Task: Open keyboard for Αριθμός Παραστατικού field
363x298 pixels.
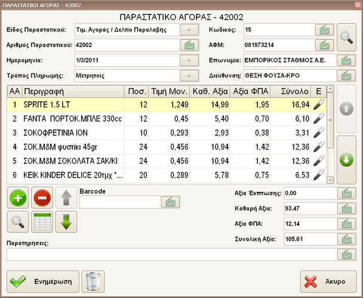Action: click(x=189, y=45)
